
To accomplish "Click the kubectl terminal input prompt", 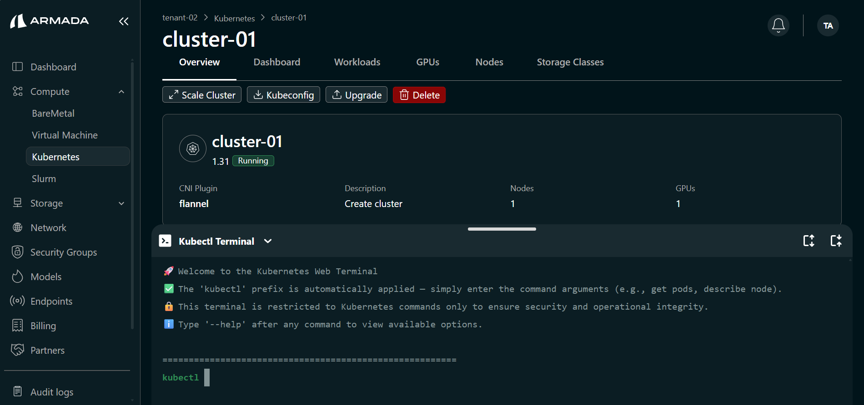I will [x=206, y=377].
